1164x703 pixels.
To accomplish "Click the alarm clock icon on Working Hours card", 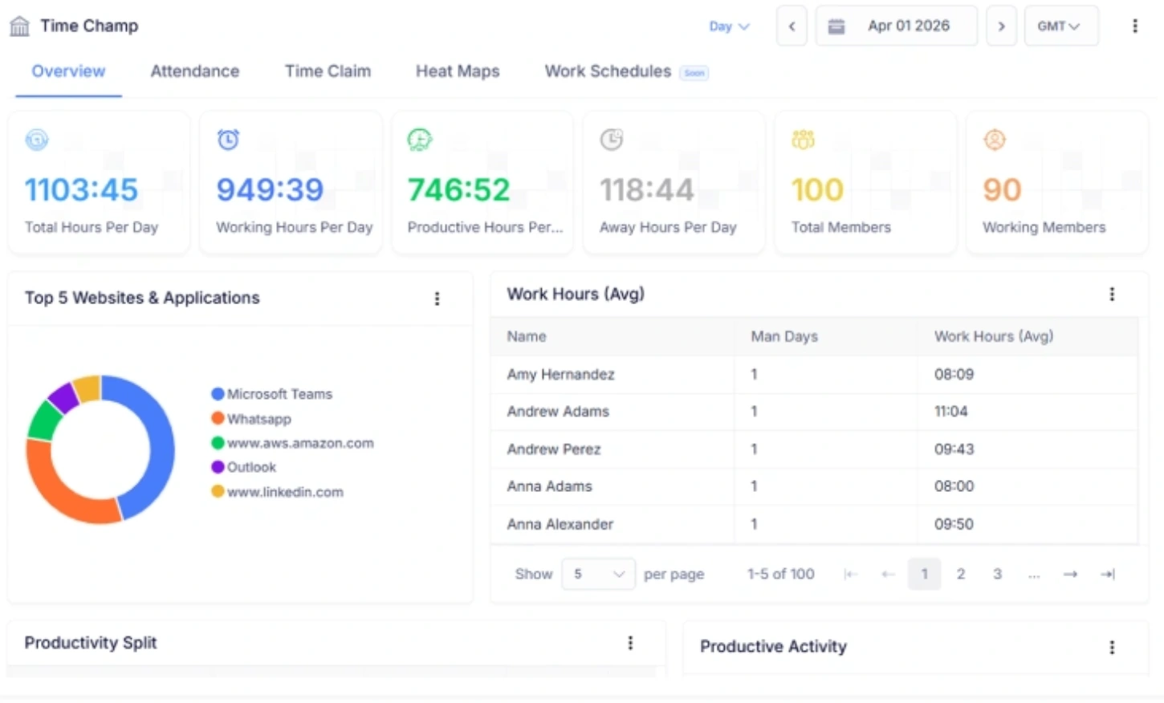I will point(228,139).
